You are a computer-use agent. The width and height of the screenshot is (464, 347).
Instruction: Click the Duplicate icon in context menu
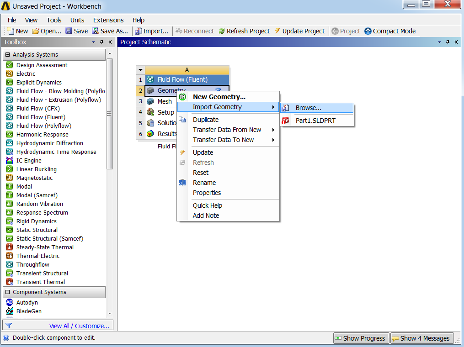pos(182,120)
